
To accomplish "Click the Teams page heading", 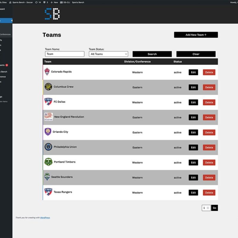I will coord(52,35).
